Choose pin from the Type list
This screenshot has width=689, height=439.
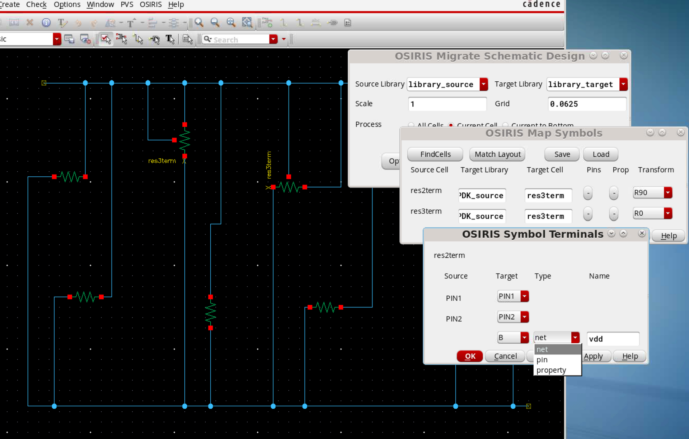[557, 360]
